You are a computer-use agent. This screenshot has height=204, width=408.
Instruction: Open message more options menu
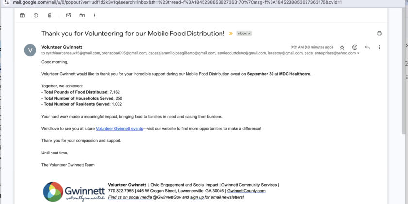pos(379,47)
